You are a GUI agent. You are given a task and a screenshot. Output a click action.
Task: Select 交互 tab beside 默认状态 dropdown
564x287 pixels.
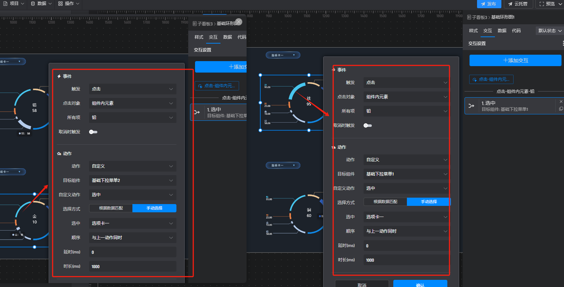point(488,31)
